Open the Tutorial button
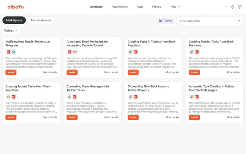Image resolution: width=246 pixels, height=154 pixels. (165, 20)
